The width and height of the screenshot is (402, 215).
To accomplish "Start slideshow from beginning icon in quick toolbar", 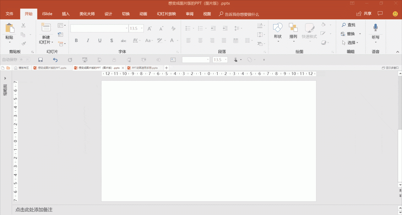I will tap(85, 60).
